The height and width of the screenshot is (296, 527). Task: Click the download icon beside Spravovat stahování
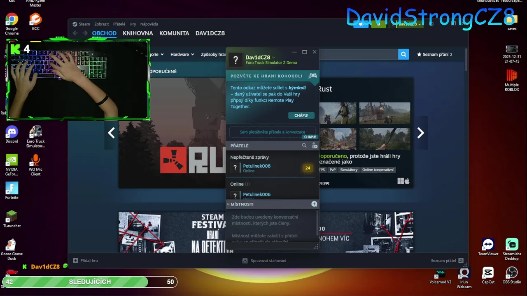tap(245, 261)
